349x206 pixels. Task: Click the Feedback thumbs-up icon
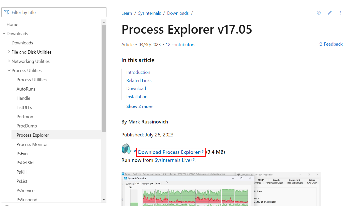tap(321, 44)
